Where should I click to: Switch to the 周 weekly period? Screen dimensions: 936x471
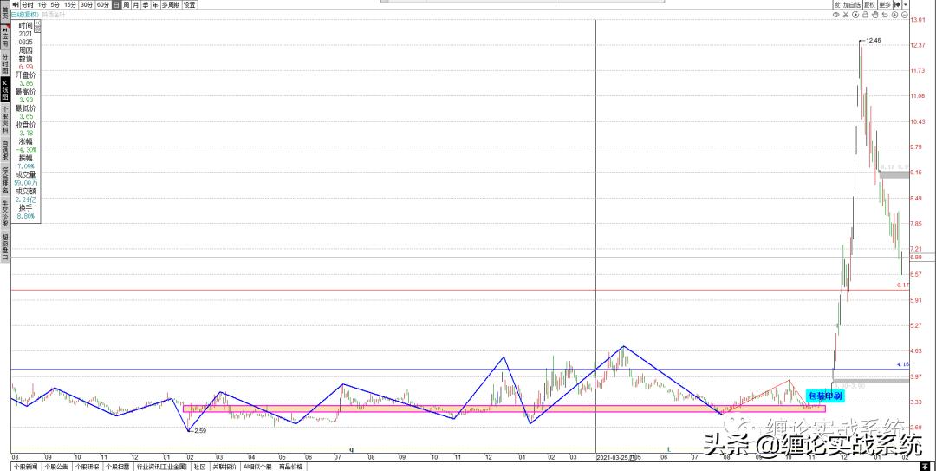126,4
